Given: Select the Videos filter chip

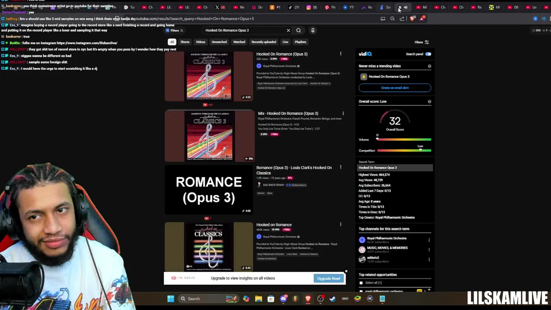Looking at the screenshot, I should point(201,42).
